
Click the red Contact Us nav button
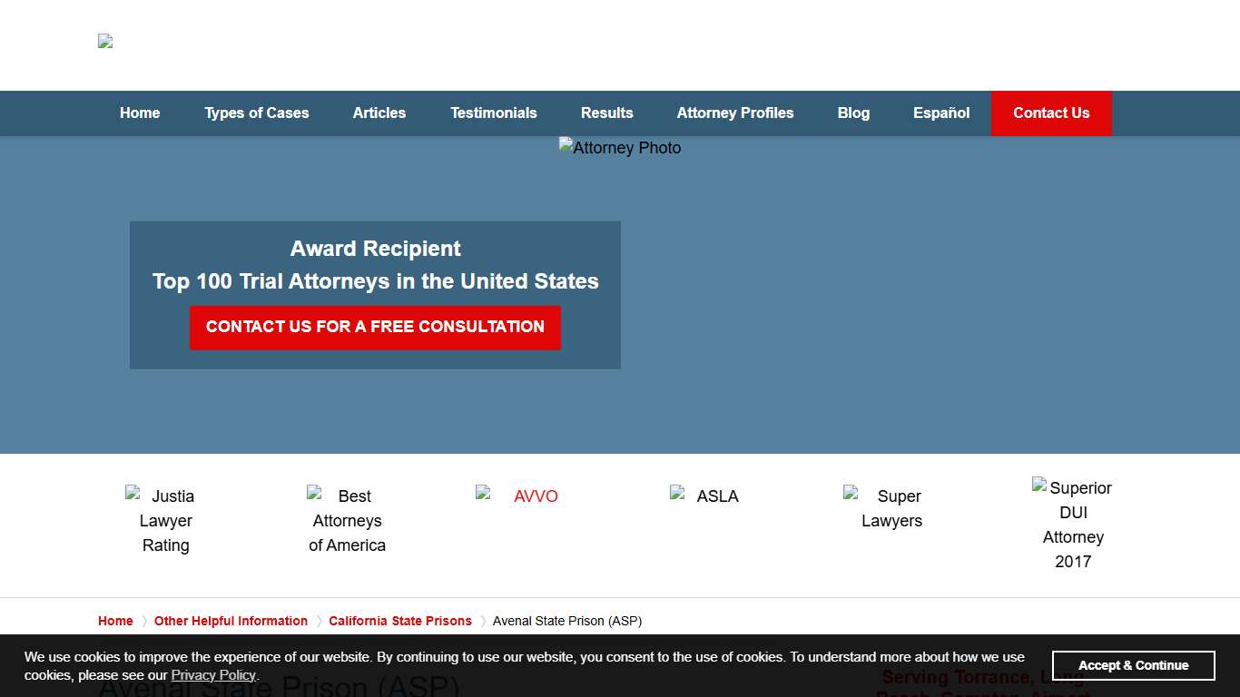pyautogui.click(x=1051, y=113)
